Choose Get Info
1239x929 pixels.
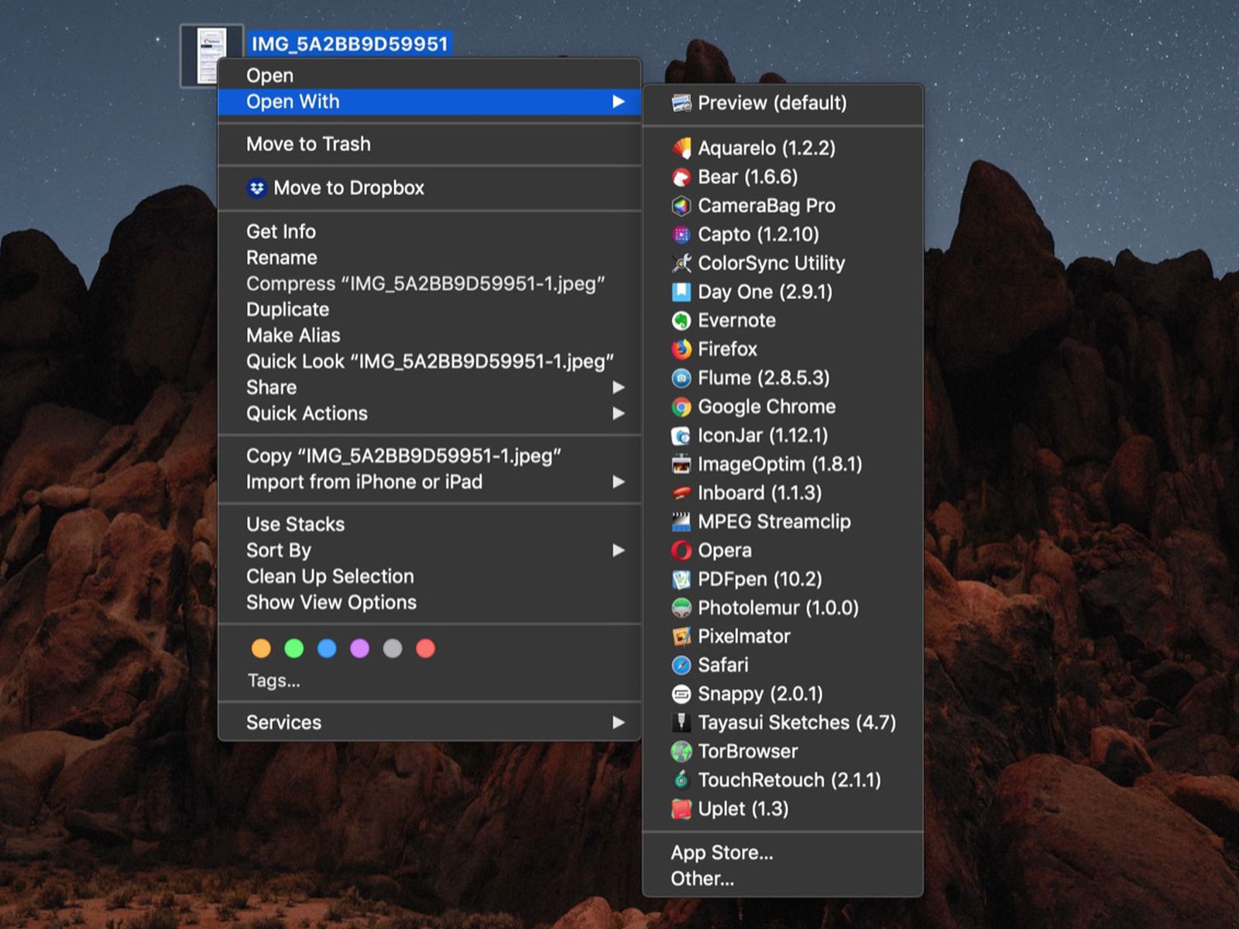(430, 231)
